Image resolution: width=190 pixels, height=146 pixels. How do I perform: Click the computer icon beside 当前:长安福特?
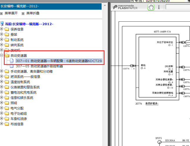point(2,24)
